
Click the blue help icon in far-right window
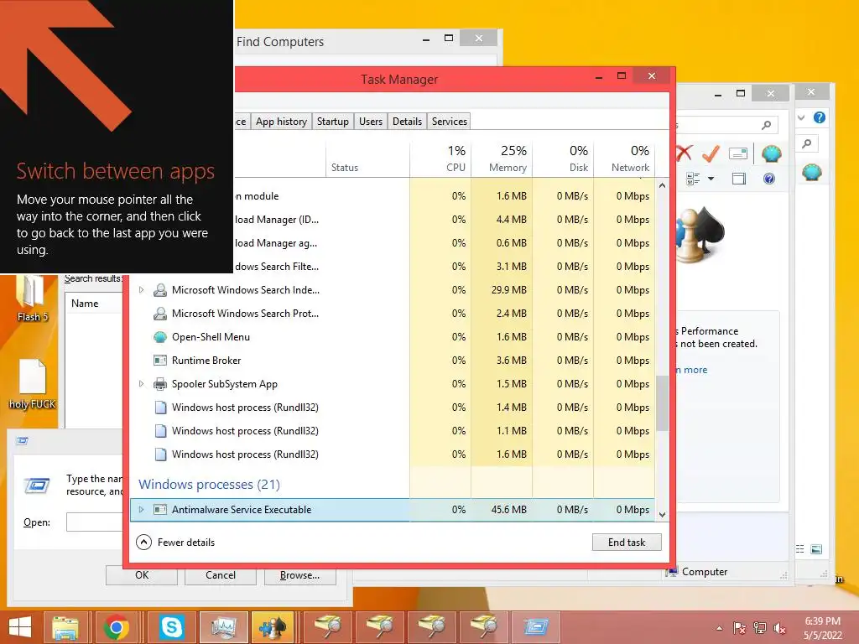pos(819,117)
